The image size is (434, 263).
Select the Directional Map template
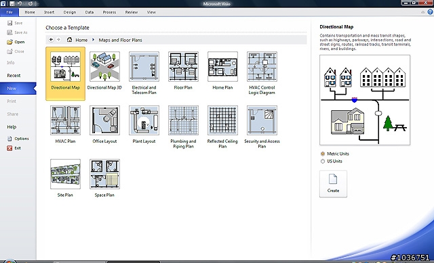coord(65,74)
